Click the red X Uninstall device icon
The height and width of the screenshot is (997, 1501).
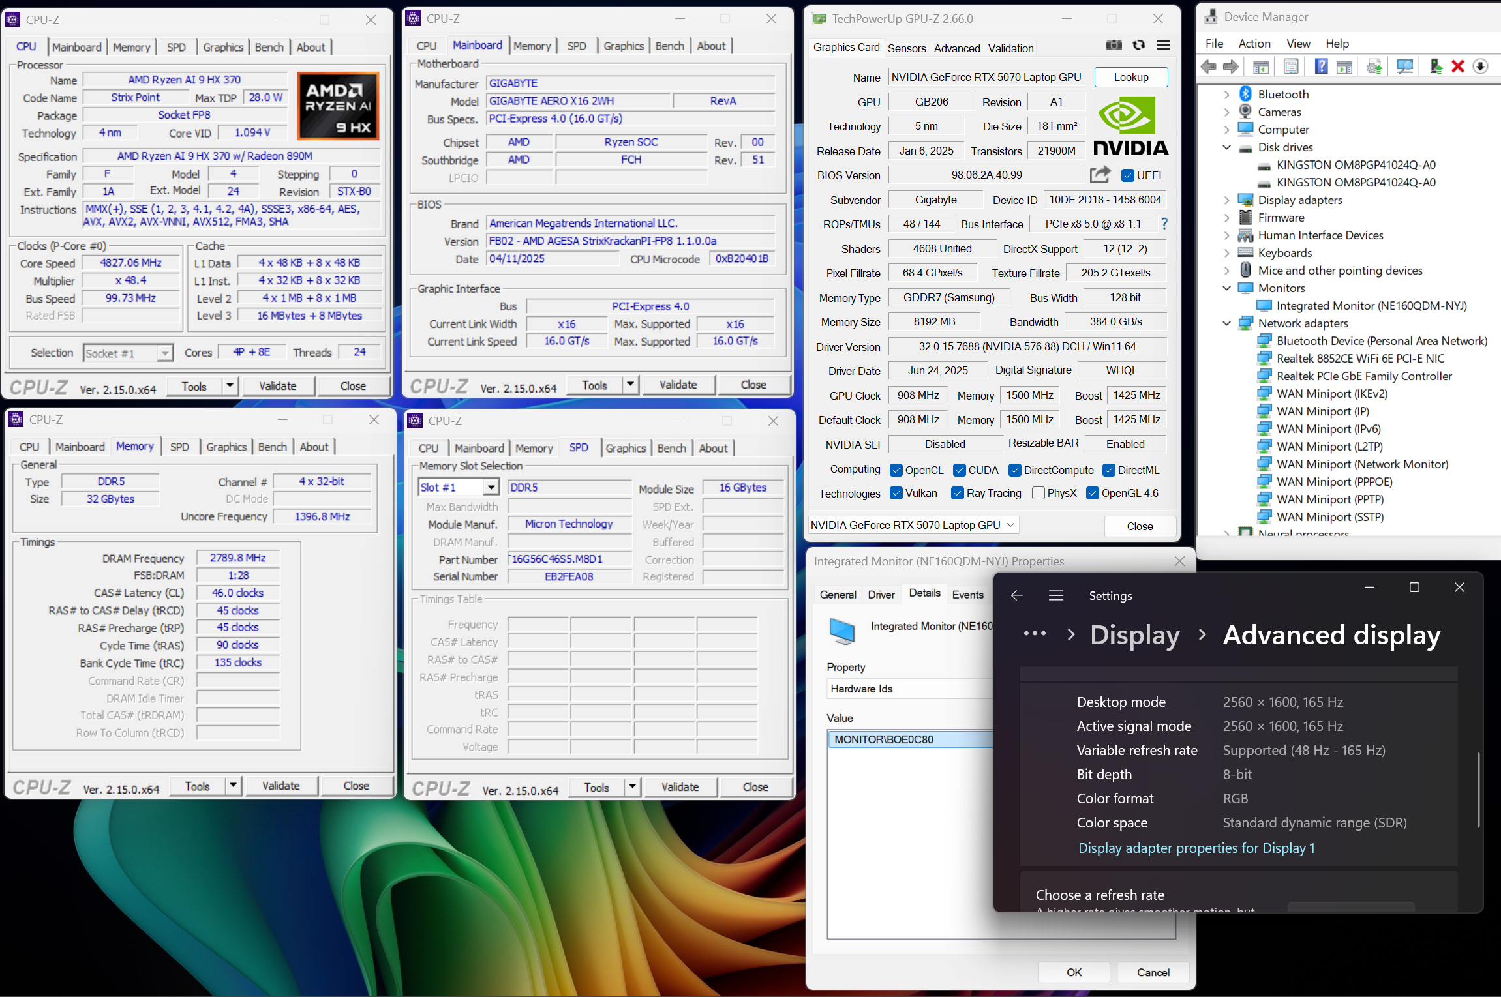pyautogui.click(x=1458, y=67)
